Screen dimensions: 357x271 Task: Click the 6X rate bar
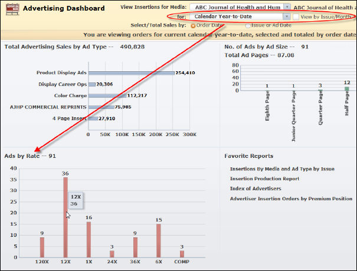point(159,241)
